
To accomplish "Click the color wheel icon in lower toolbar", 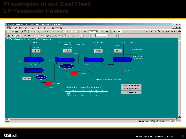I will coord(48,36).
